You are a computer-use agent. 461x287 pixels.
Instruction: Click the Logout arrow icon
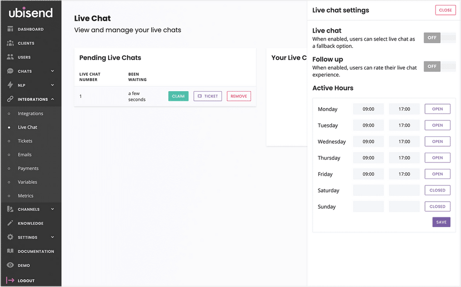tap(10, 280)
